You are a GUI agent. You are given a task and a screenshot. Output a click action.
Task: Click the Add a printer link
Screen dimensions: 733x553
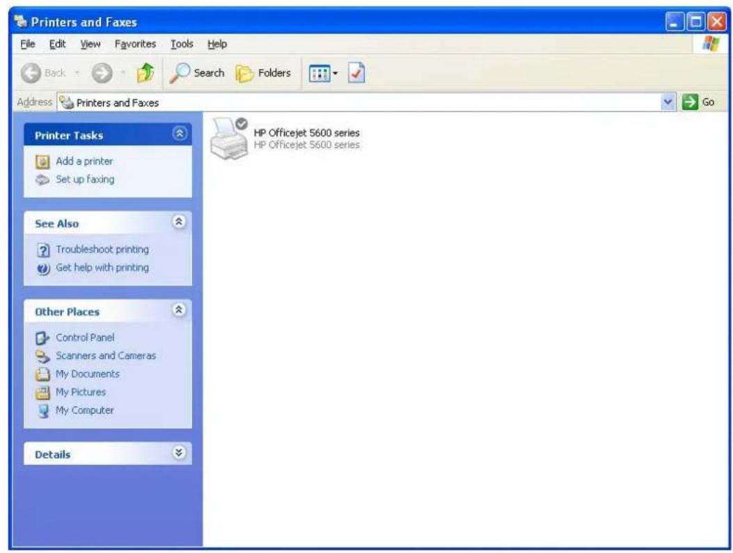point(85,161)
